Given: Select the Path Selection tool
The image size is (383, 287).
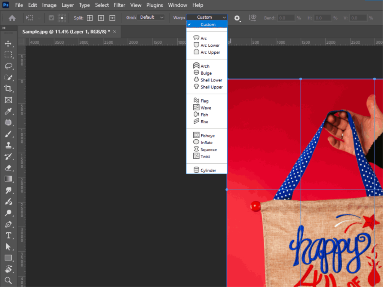Looking at the screenshot, I should [x=8, y=247].
